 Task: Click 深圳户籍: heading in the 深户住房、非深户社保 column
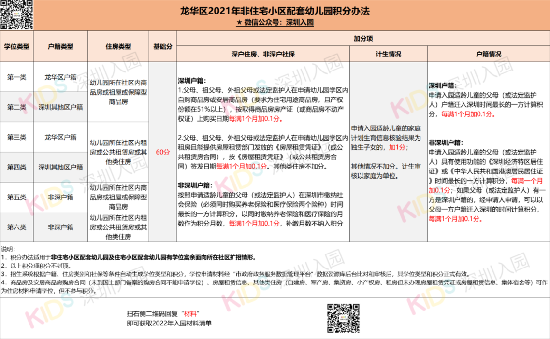tap(192, 81)
